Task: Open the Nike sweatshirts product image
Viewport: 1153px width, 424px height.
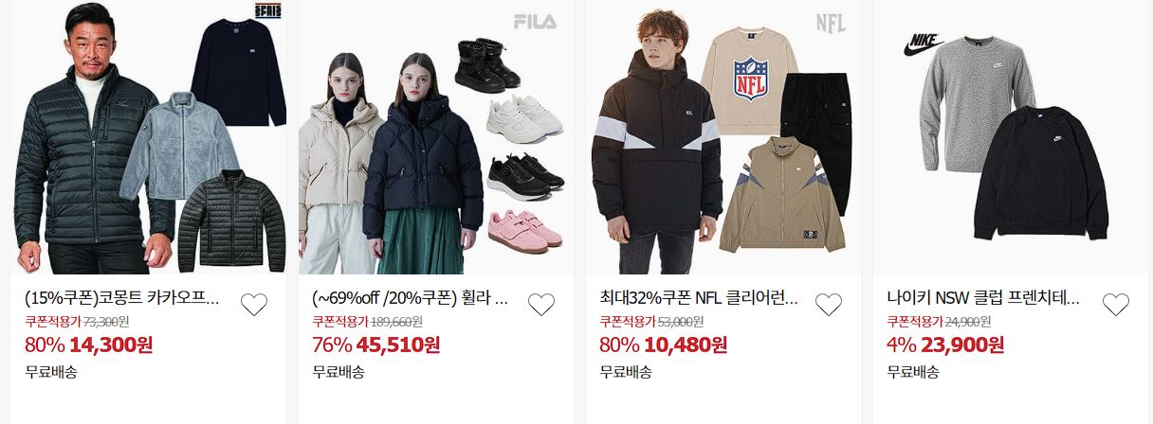Action: [1011, 137]
